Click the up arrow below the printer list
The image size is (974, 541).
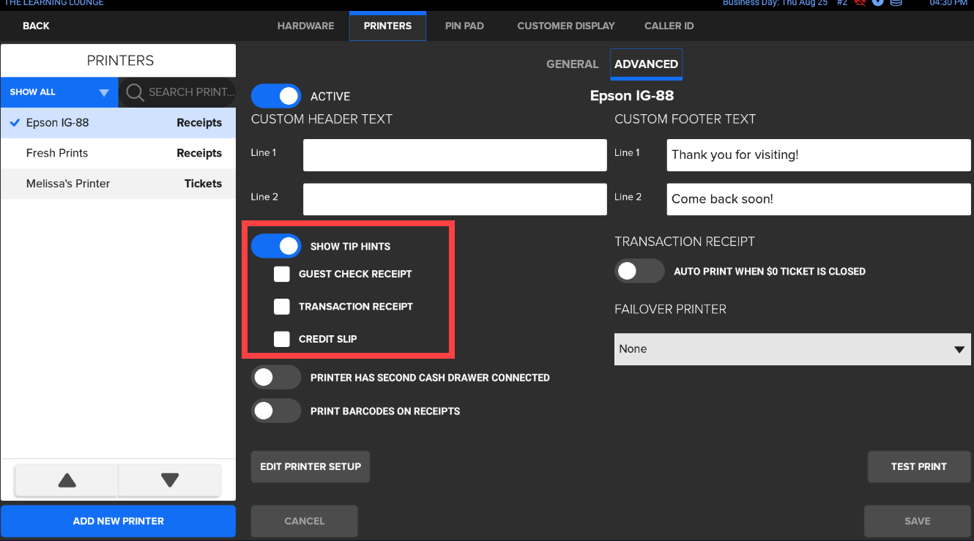66,480
